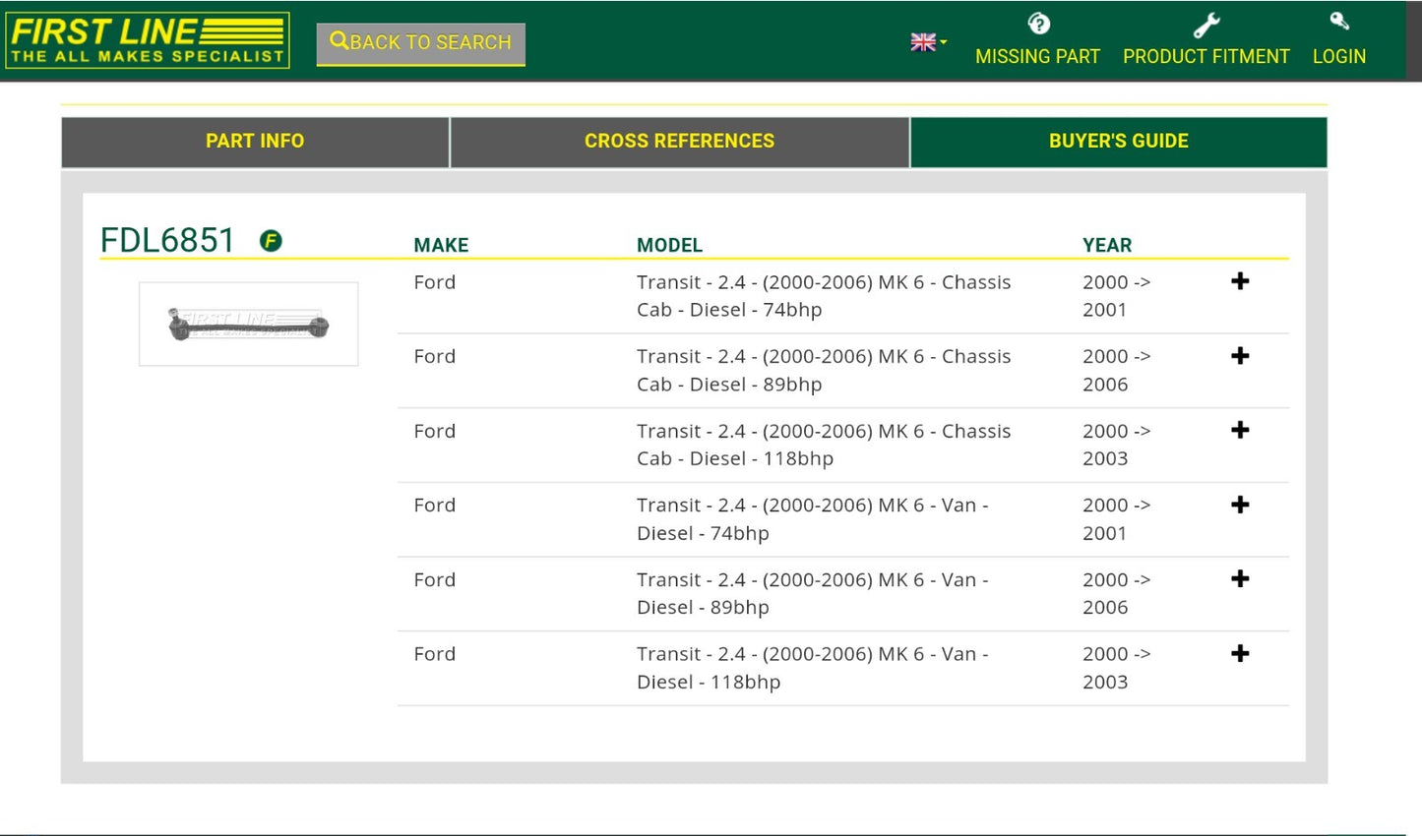Select the Buyer's Guide tab
The image size is (1422, 836).
click(1118, 142)
